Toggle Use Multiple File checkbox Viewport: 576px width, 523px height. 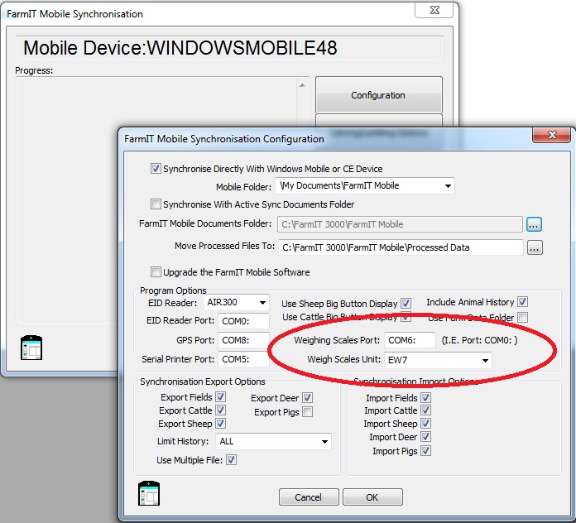point(231,460)
